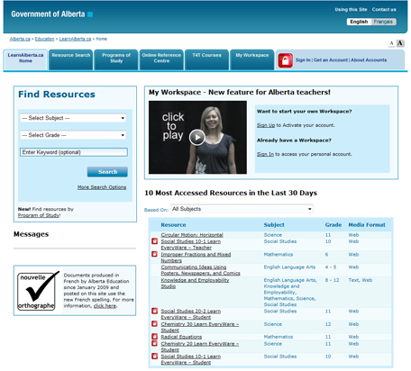Image resolution: width=411 pixels, height=371 pixels.
Task: Open Circular Motion: Horizontal resource
Action: click(x=192, y=235)
